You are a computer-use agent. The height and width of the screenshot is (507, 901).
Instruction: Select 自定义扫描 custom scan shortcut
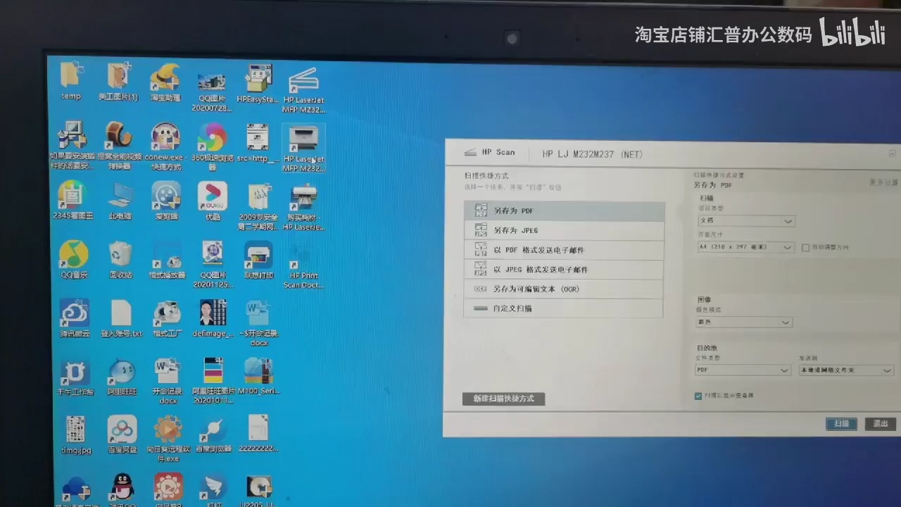coord(564,308)
